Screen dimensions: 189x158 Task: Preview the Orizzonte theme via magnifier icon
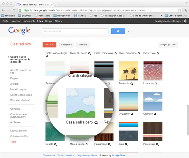coord(132,114)
